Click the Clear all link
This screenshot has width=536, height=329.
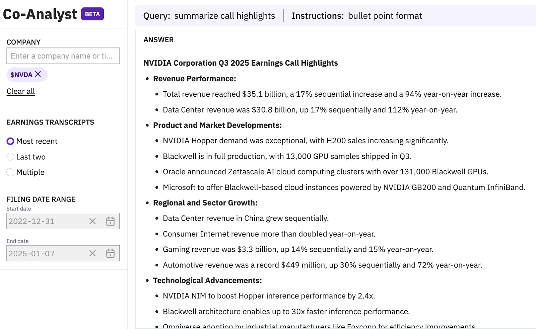click(21, 91)
